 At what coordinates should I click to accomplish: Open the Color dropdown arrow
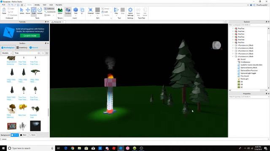click(97, 16)
